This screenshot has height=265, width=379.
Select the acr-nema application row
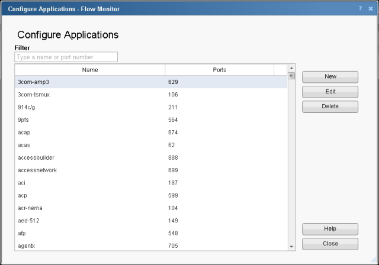coord(89,208)
